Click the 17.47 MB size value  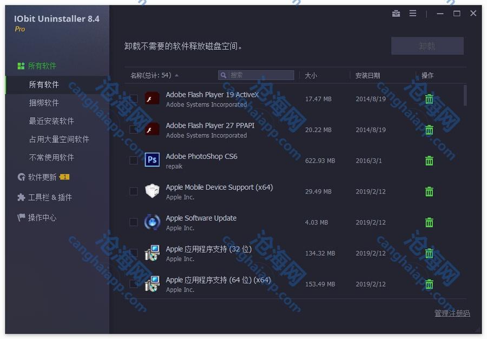(318, 99)
